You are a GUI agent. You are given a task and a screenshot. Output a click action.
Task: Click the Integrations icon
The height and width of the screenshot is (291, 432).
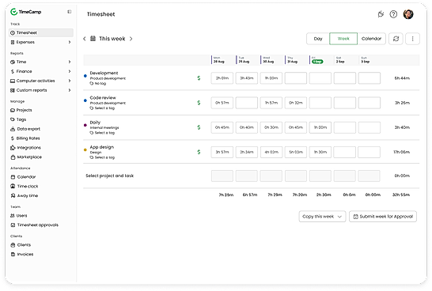click(13, 148)
